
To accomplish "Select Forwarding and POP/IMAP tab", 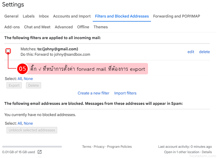I will click(176, 16).
